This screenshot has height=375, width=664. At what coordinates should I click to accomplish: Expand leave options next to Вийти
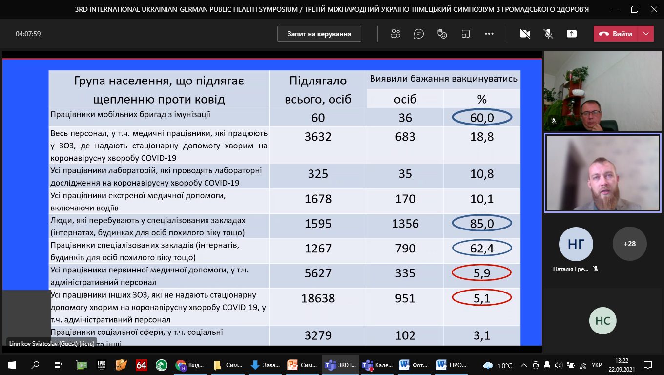click(646, 34)
